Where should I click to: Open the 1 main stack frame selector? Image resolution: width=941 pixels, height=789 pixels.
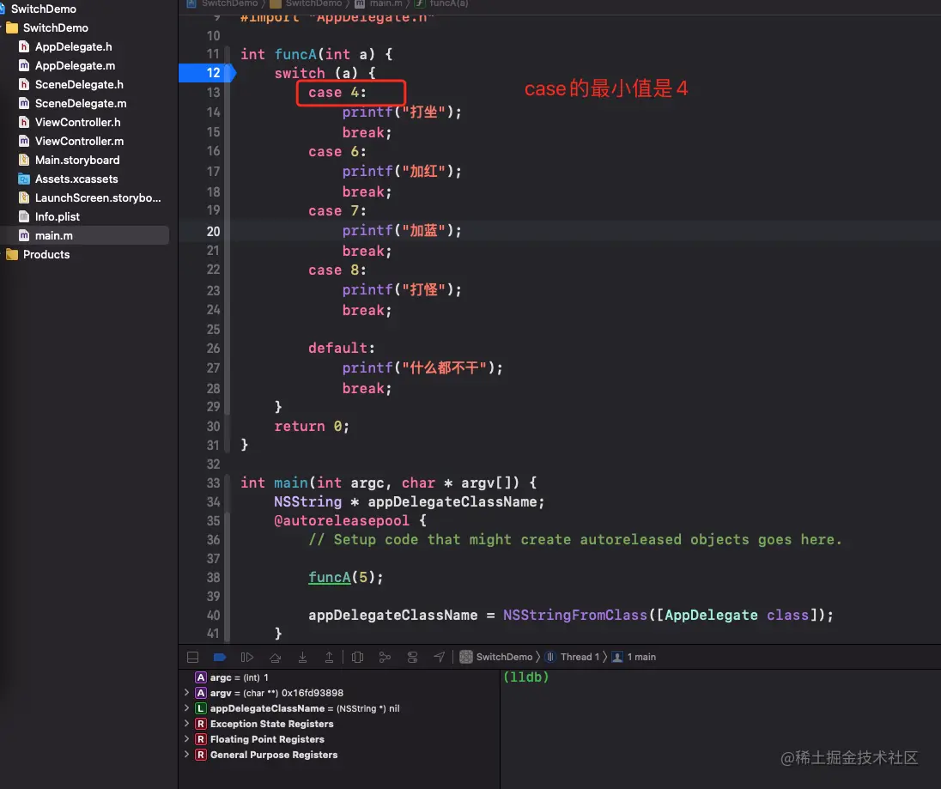click(x=634, y=657)
